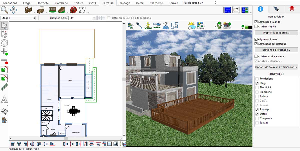Select the arrow selection tool in left toolbar
This screenshot has height=151, width=300.
click(4, 25)
